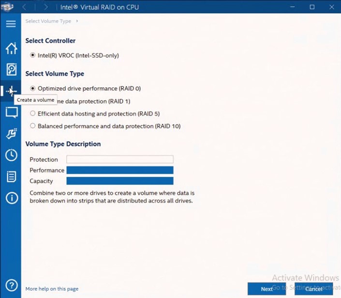Image resolution: width=341 pixels, height=298 pixels.
Task: Open the document log icon in sidebar
Action: coord(11,176)
